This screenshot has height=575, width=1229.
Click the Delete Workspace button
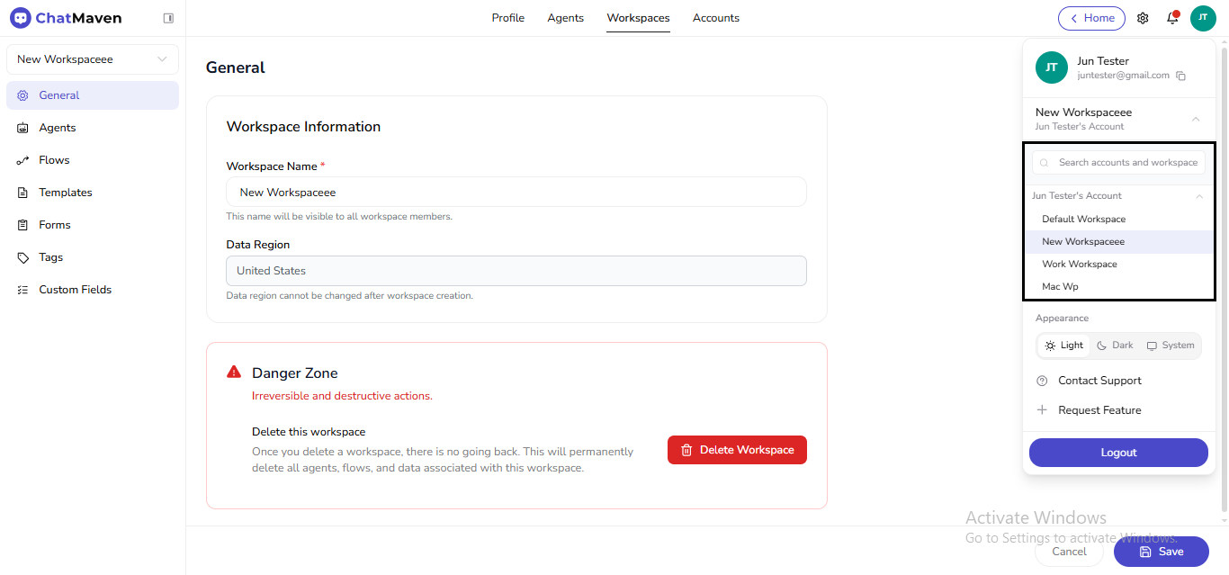click(x=737, y=449)
